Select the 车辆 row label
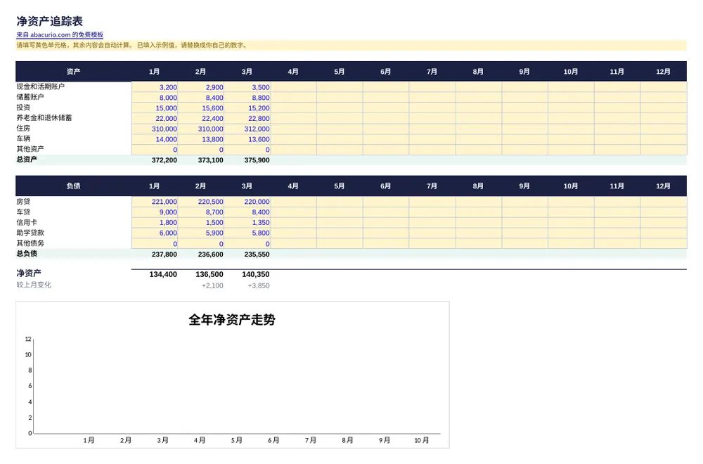The height and width of the screenshot is (464, 703). pyautogui.click(x=23, y=138)
